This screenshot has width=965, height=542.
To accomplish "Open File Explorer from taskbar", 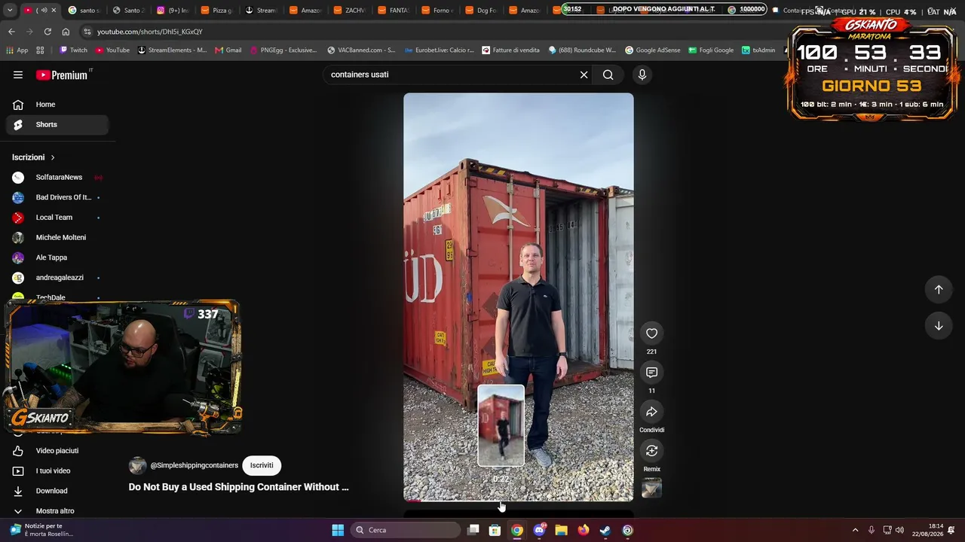I will tap(561, 530).
